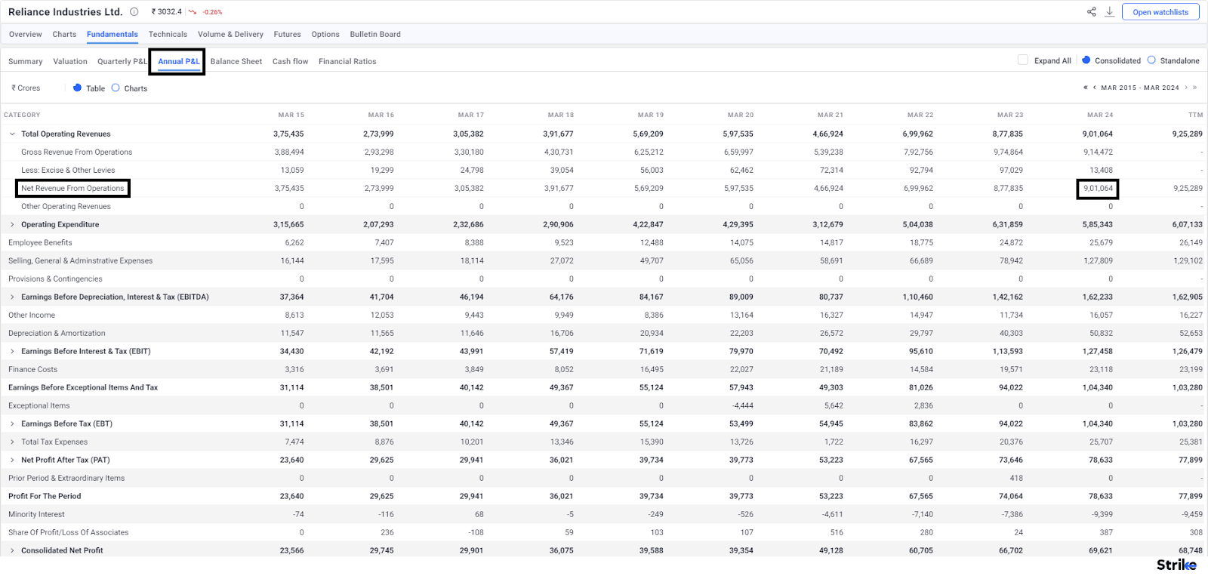Click Share Of Profit/Loss Of Associates label
Image resolution: width=1208 pixels, height=579 pixels.
coord(68,532)
